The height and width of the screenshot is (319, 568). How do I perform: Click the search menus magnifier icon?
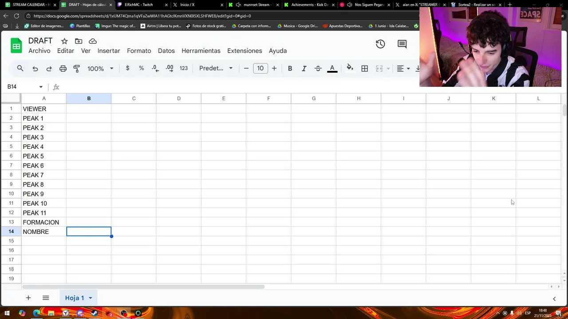pos(20,68)
